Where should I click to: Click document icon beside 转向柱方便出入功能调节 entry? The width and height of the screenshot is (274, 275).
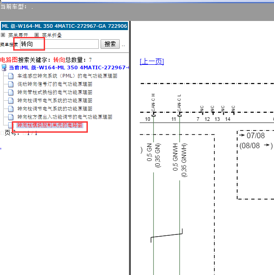[x=11, y=117]
